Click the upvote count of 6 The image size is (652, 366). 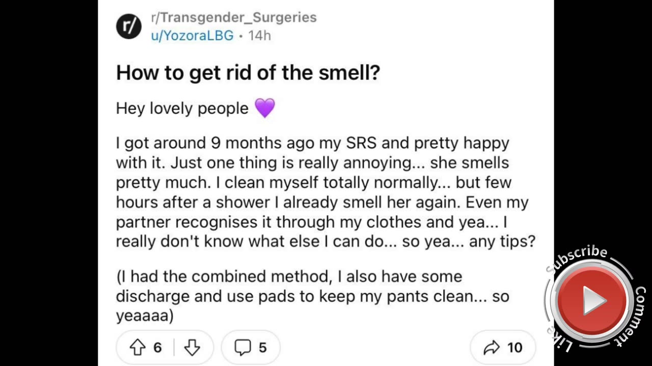157,347
